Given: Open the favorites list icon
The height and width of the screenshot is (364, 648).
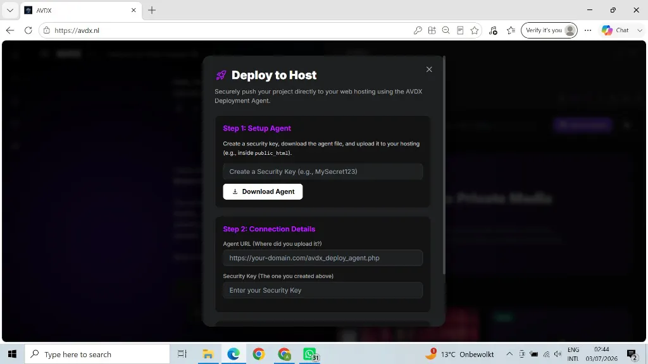Looking at the screenshot, I should tap(511, 30).
